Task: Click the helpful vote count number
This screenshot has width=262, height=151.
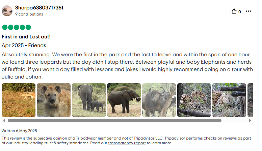Action: [240, 11]
